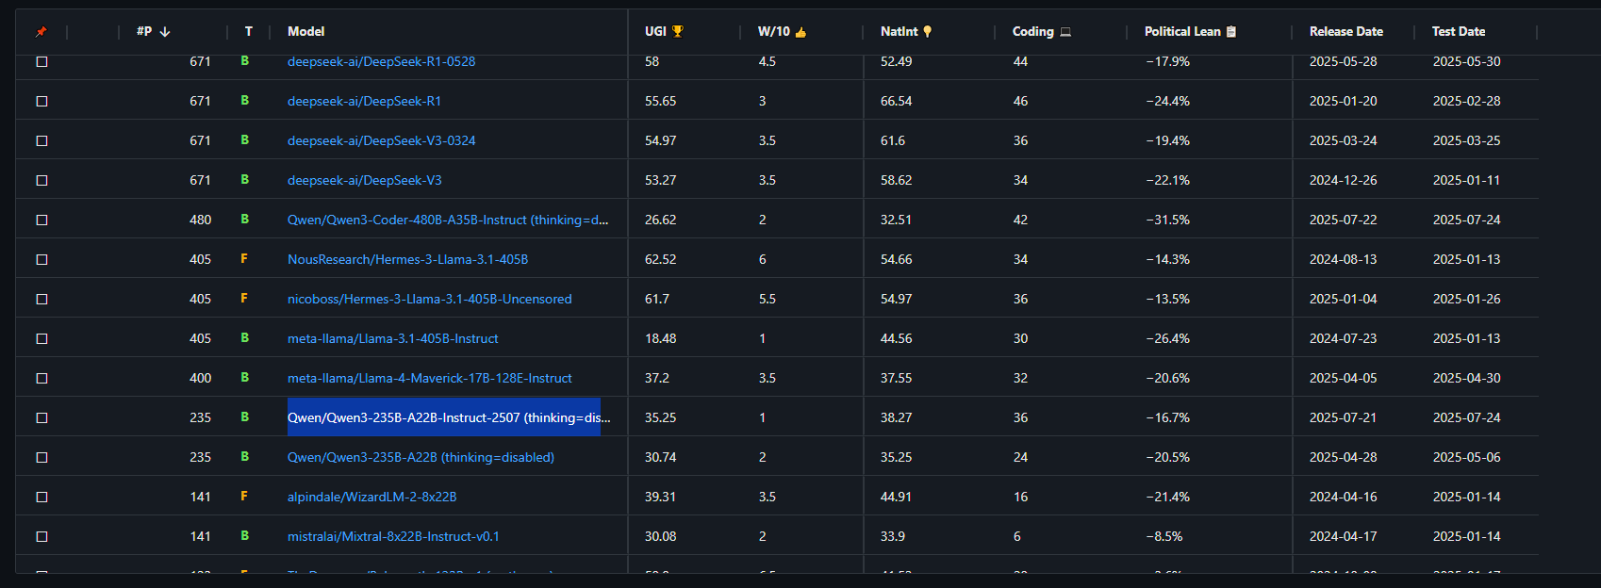Screen dimensions: 1601x588
Task: Open the Qwen3-235B-A22B (thinking=disabled) link
Action: (421, 457)
